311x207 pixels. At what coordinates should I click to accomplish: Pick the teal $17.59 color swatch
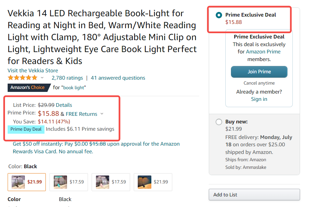(69, 182)
